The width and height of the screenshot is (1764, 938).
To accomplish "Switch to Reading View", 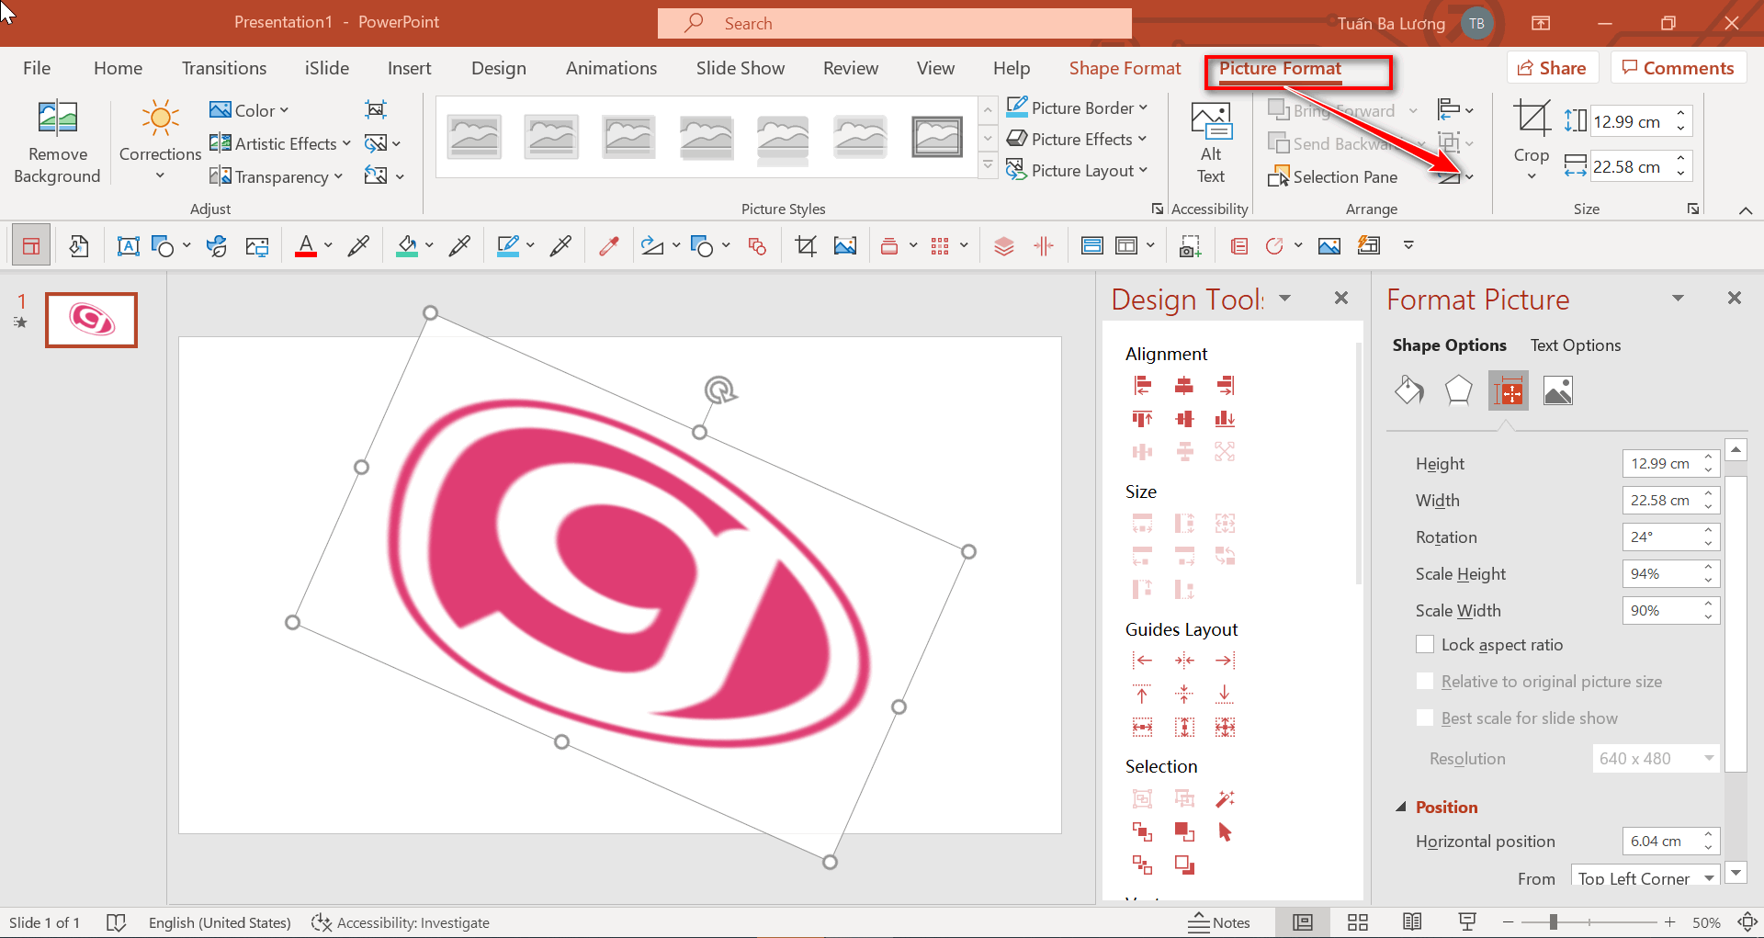I will pos(1412,922).
